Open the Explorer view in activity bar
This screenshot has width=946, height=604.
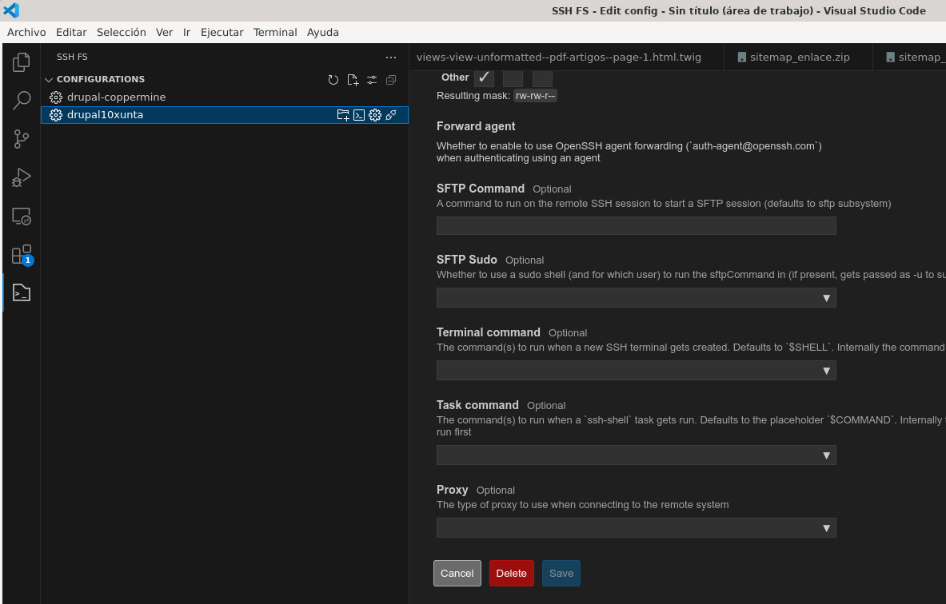(22, 62)
